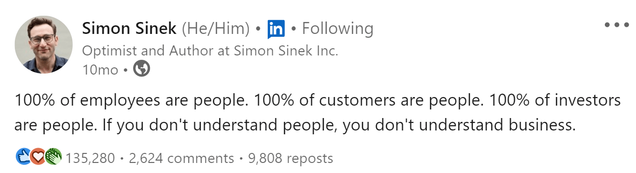Screen dimensions: 636x173
Task: Click the red heart Love reaction icon
Action: pyautogui.click(x=38, y=157)
